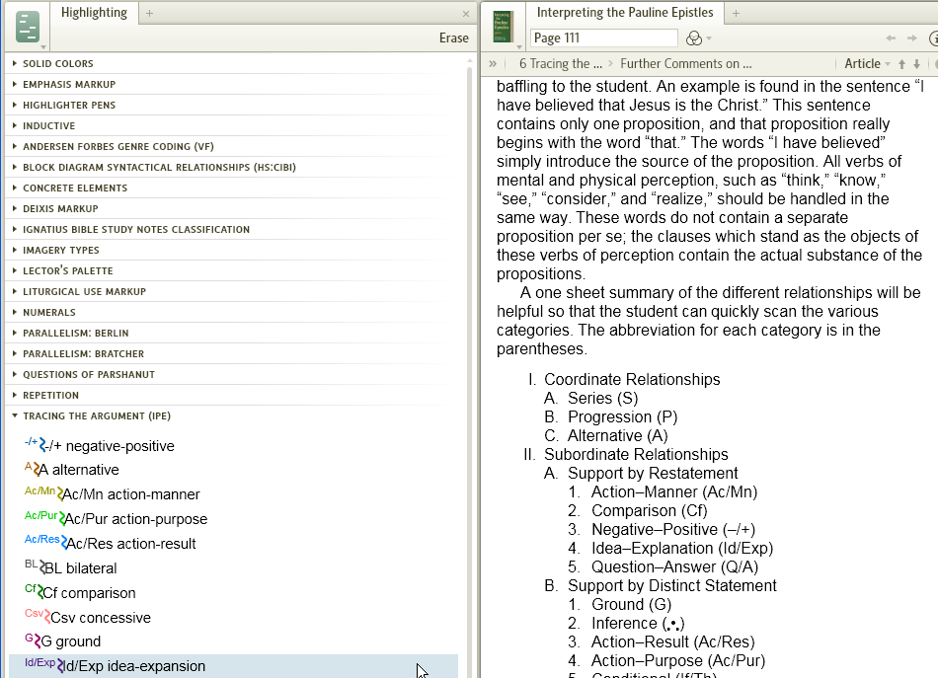938x678 pixels.
Task: Close the Highlighting panel
Action: (x=466, y=13)
